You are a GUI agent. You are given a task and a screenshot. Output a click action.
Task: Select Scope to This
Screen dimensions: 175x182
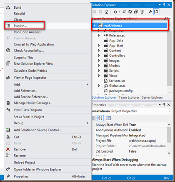[x=47, y=58]
